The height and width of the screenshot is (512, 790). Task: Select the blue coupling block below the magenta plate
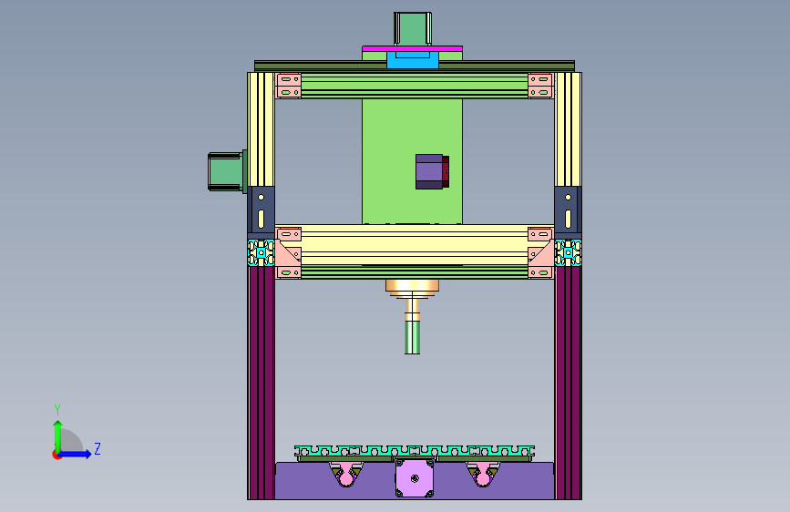tap(413, 60)
